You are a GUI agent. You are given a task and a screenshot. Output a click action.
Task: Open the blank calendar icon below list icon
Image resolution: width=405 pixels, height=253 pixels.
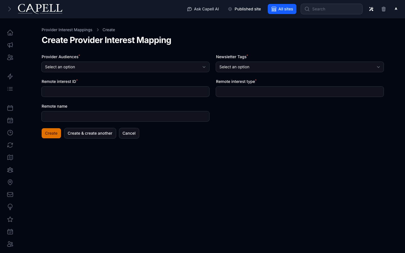[10, 108]
